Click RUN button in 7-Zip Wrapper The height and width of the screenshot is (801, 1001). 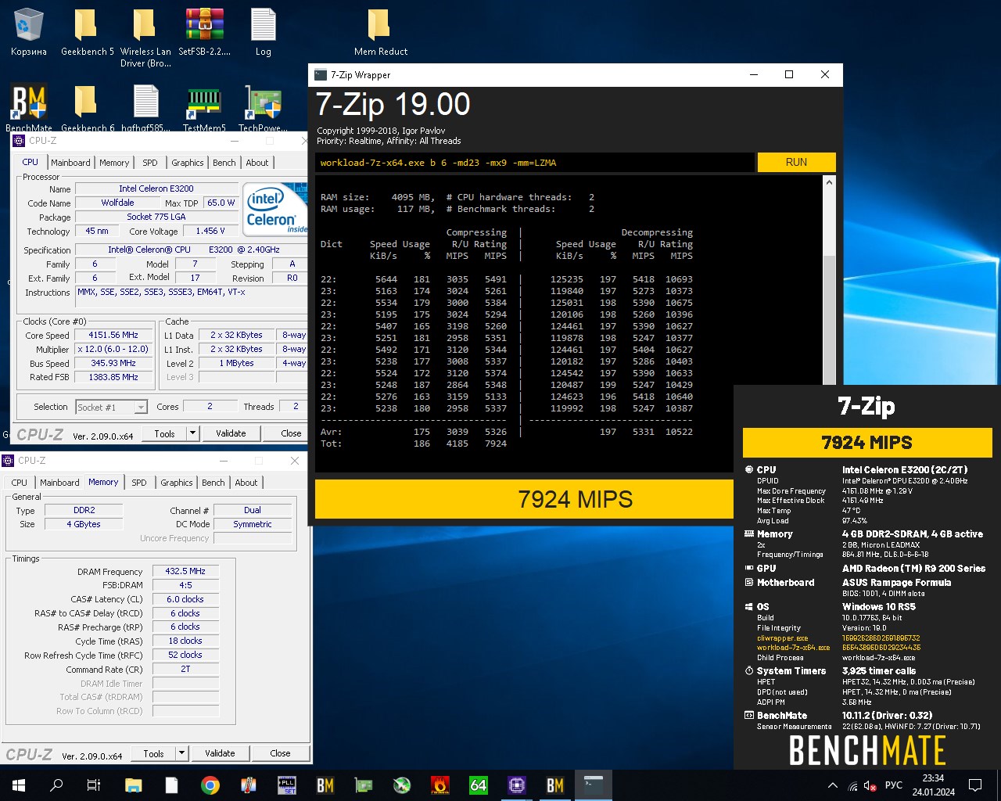(x=796, y=162)
